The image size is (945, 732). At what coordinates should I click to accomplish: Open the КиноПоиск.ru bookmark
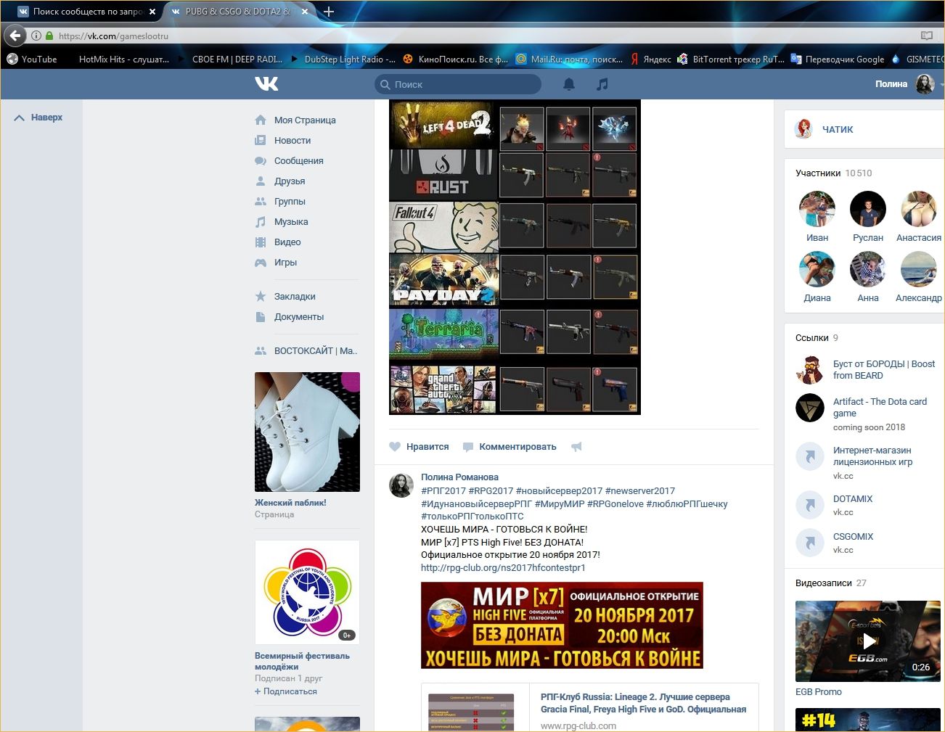tap(457, 59)
